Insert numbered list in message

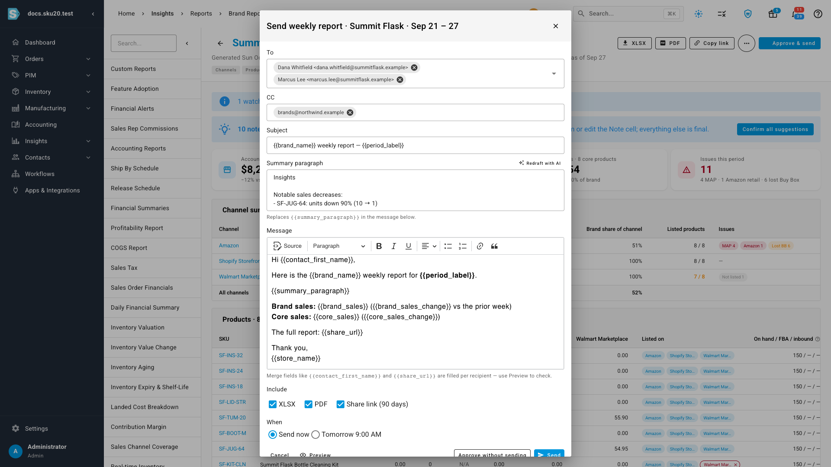click(463, 246)
